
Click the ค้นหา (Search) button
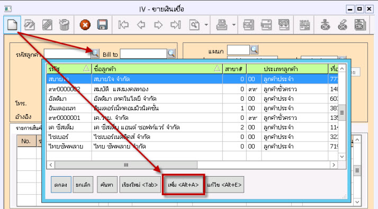point(107,185)
